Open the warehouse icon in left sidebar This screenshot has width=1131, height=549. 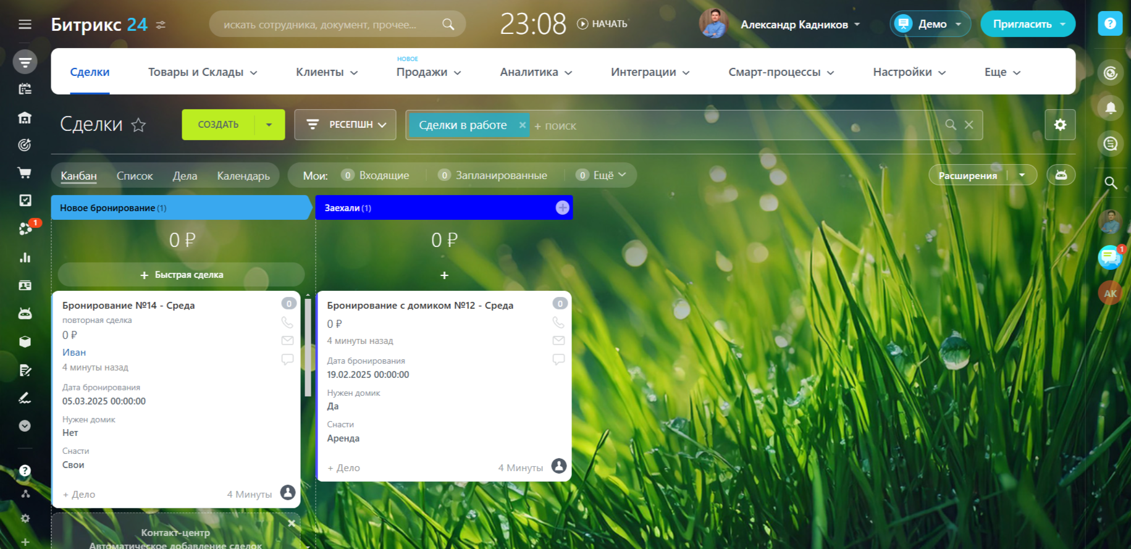25,117
